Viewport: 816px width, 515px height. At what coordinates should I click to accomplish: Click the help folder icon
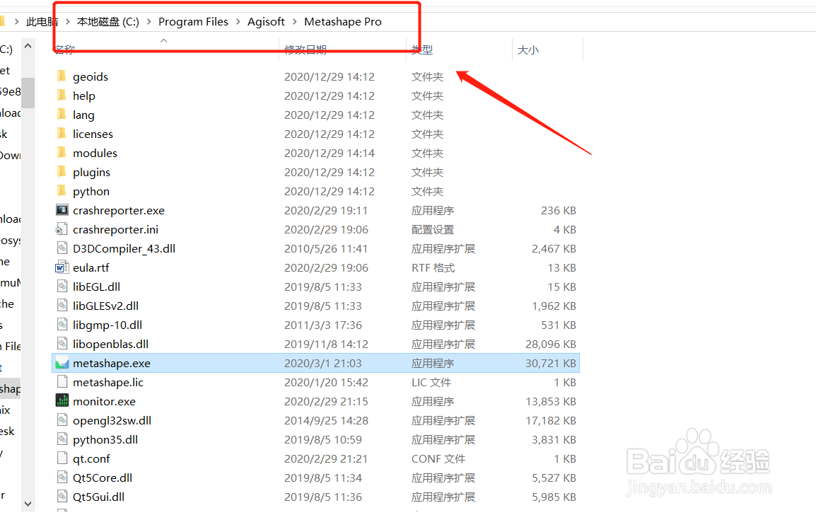tap(62, 96)
